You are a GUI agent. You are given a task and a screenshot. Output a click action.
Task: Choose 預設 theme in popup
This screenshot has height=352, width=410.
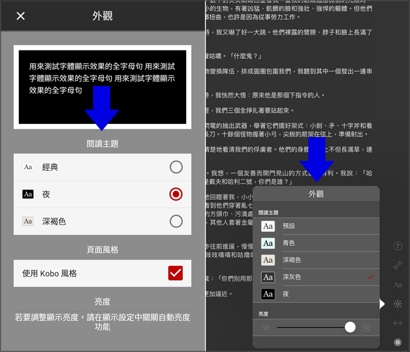click(x=316, y=226)
